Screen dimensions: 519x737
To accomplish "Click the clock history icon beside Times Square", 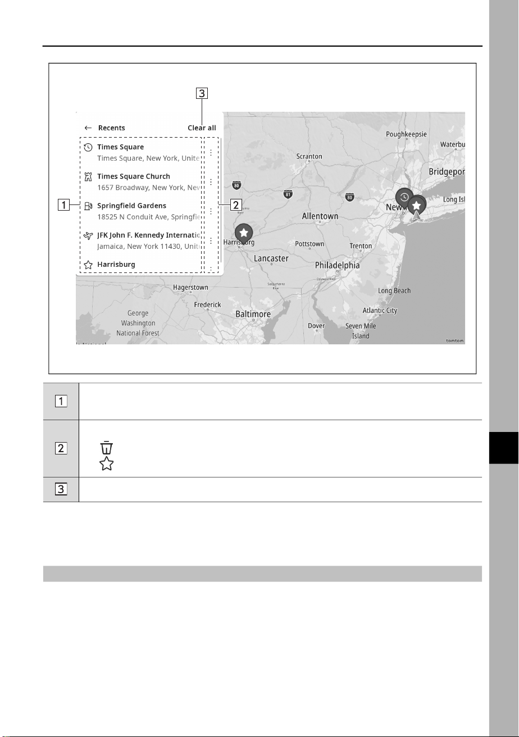I will tap(88, 147).
